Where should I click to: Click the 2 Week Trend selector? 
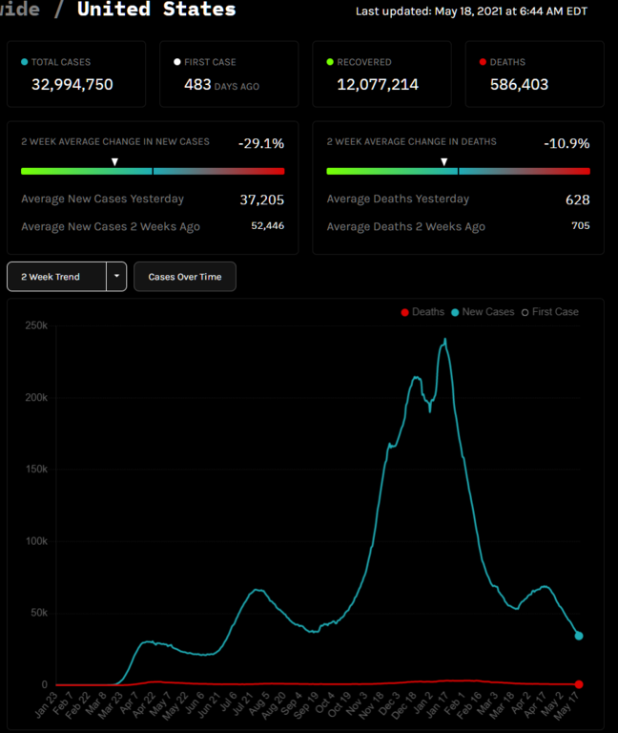coord(55,277)
